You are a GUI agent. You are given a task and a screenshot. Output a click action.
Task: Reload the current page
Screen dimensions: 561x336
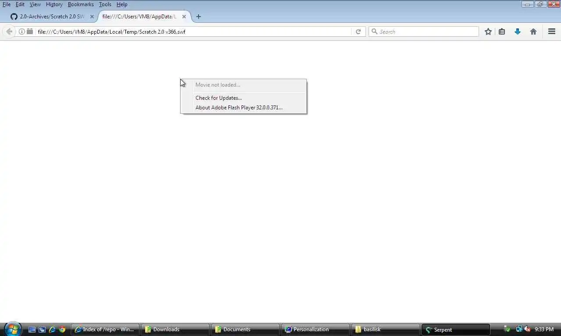[x=358, y=31]
